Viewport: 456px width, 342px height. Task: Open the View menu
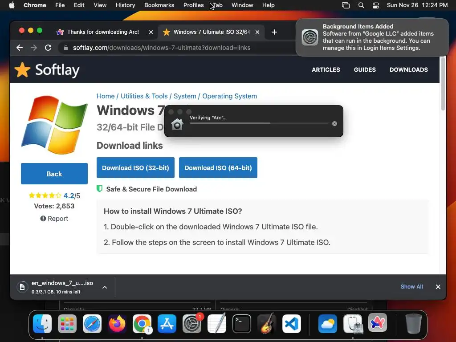(x=100, y=5)
